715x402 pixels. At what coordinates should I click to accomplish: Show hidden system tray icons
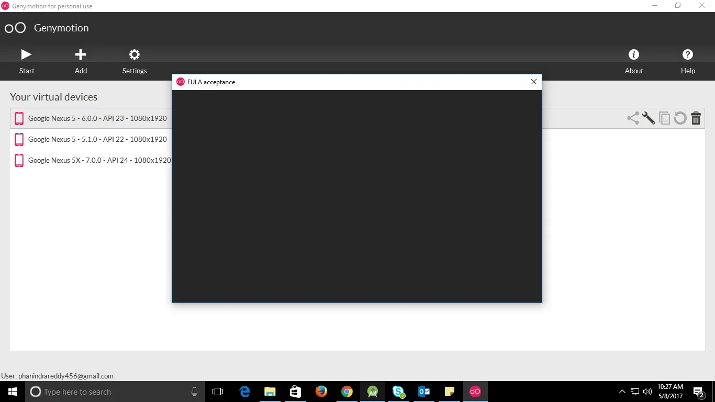(622, 392)
